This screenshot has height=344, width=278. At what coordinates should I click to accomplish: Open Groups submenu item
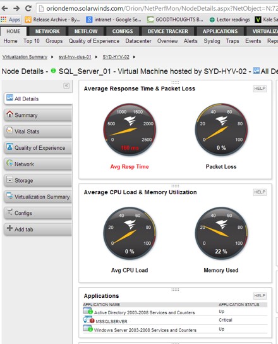pos(54,41)
